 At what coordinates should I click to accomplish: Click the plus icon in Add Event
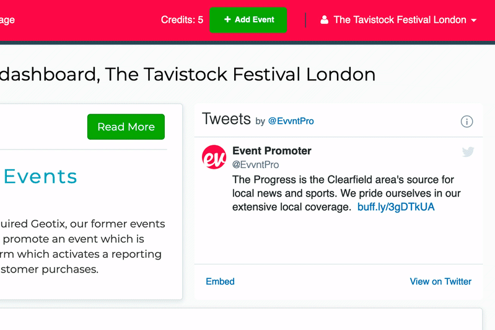point(227,20)
